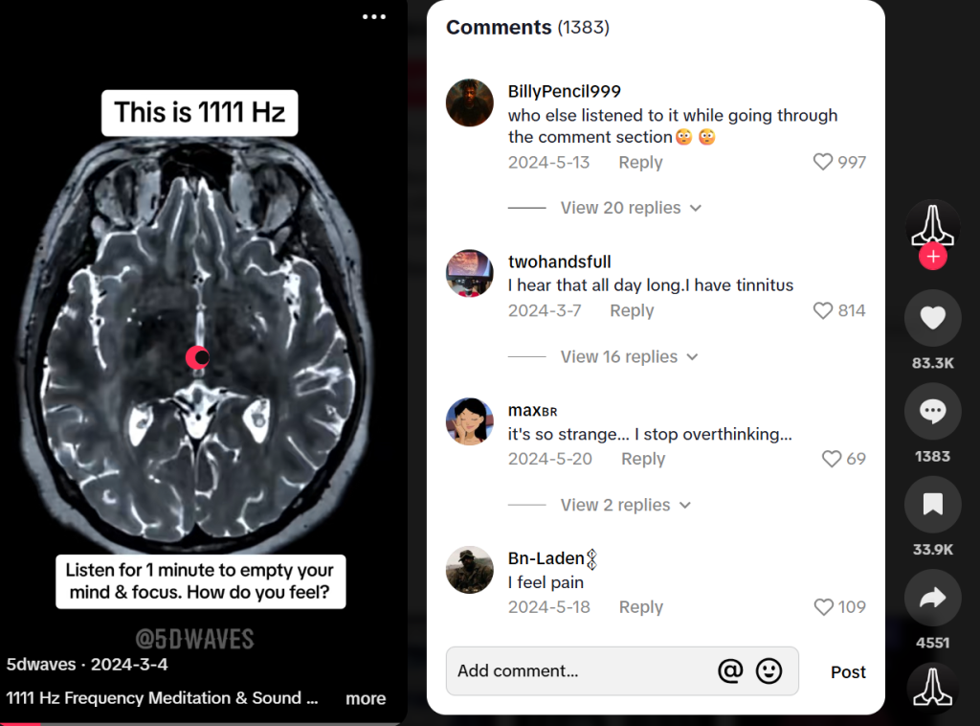Like Bn-Laden's comment heart
Viewport: 980px width, 726px height.
click(x=823, y=606)
